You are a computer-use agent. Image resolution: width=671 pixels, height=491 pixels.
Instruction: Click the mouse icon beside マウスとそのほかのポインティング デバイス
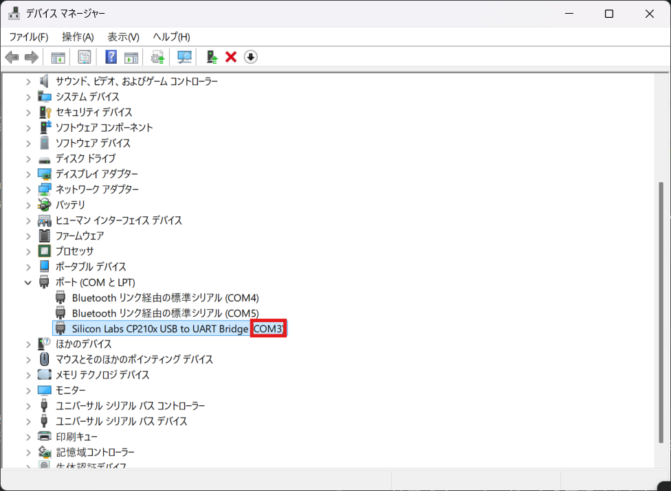pos(44,359)
